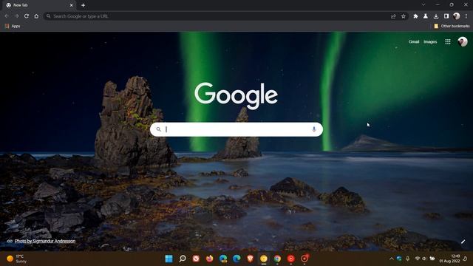The image size is (473, 266).
Task: Click the forward navigation arrow
Action: 16,16
